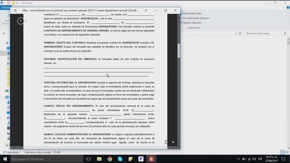
Task: Click the Windows Start button
Action: (5, 159)
